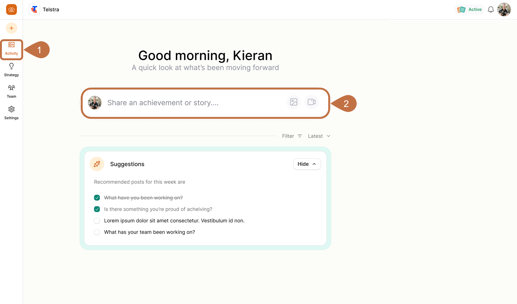Check the Lorem ipsum suggestion checkbox

tap(97, 221)
